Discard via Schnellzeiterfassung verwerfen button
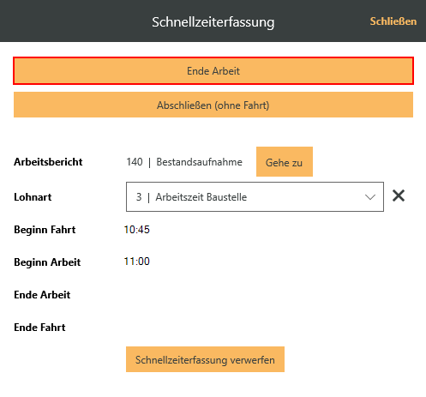This screenshot has height=397, width=426. 205,359
